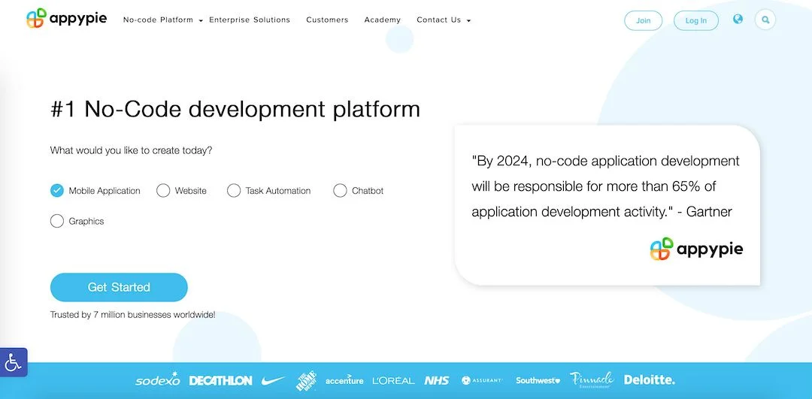Click the Join button
Viewport: 812px width, 399px height.
click(643, 21)
